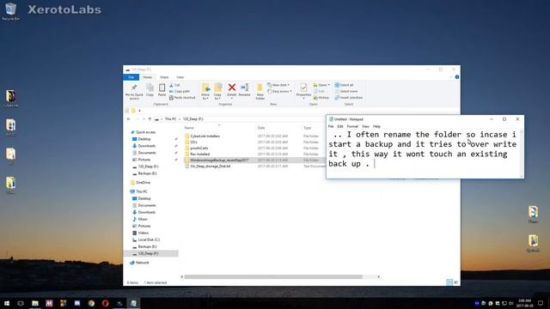
Task: Select Music under This PC
Action: (x=143, y=219)
